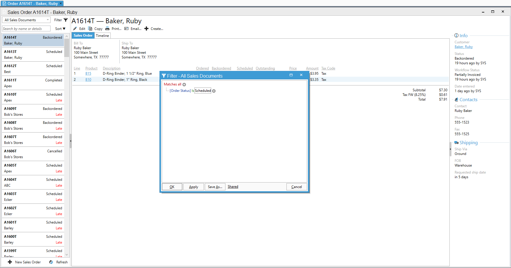The image size is (511, 268).
Task: Click the document list scrollbar up arrow
Action: tap(67, 36)
